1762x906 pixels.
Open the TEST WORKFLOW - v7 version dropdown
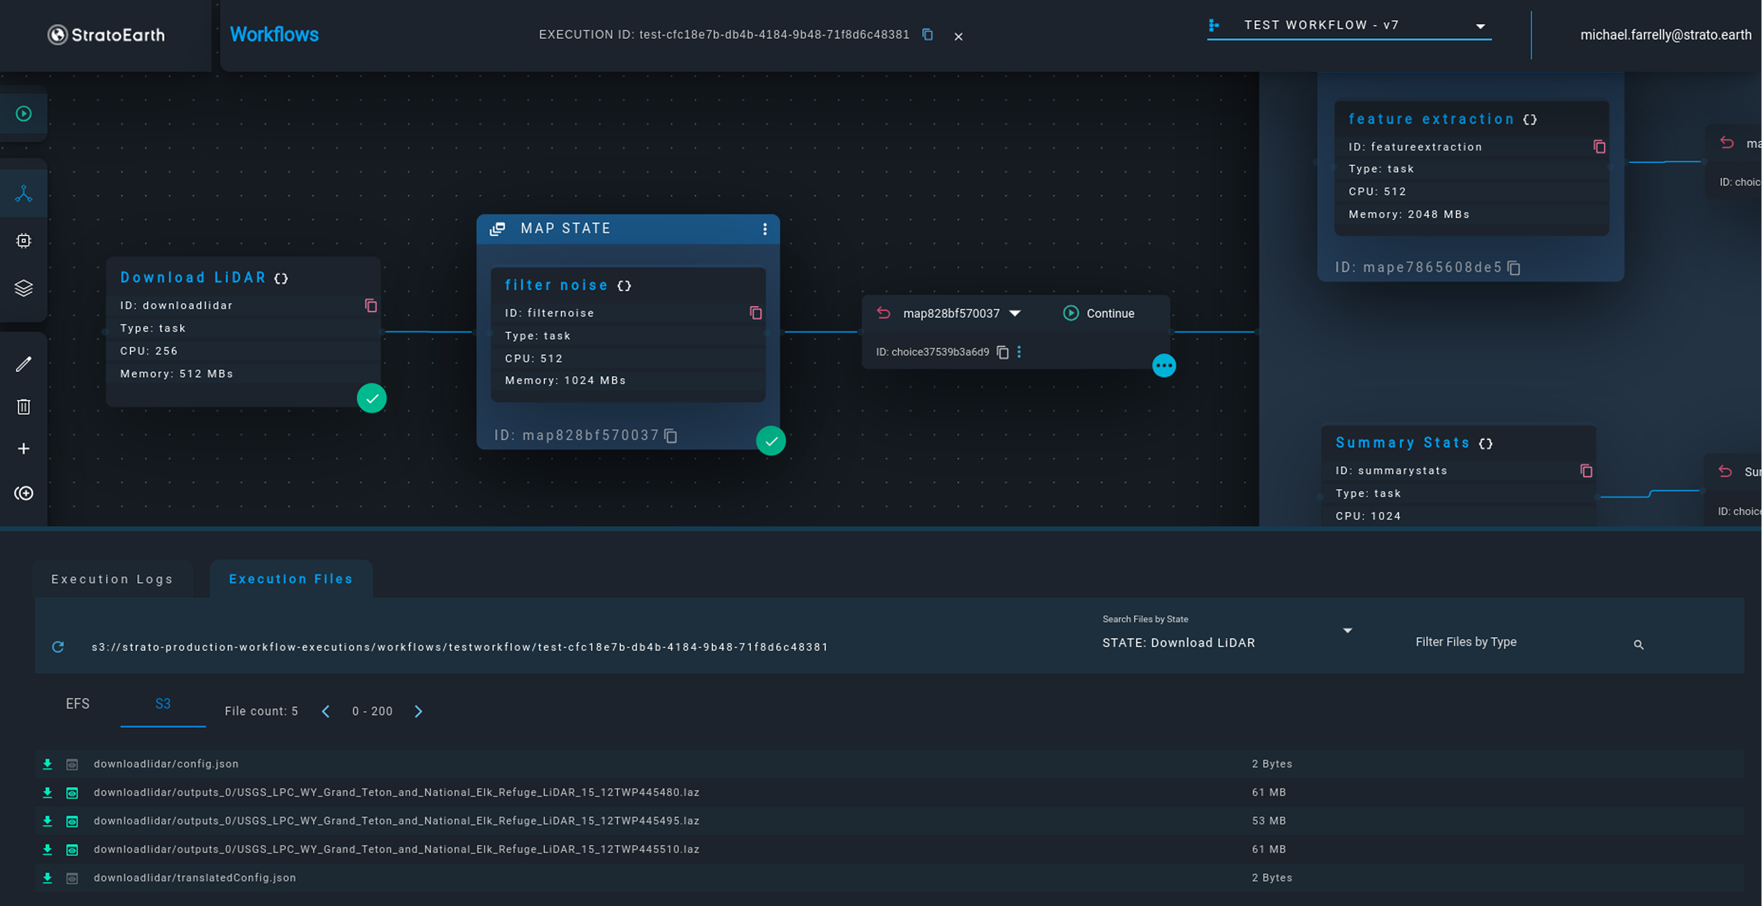1480,26
